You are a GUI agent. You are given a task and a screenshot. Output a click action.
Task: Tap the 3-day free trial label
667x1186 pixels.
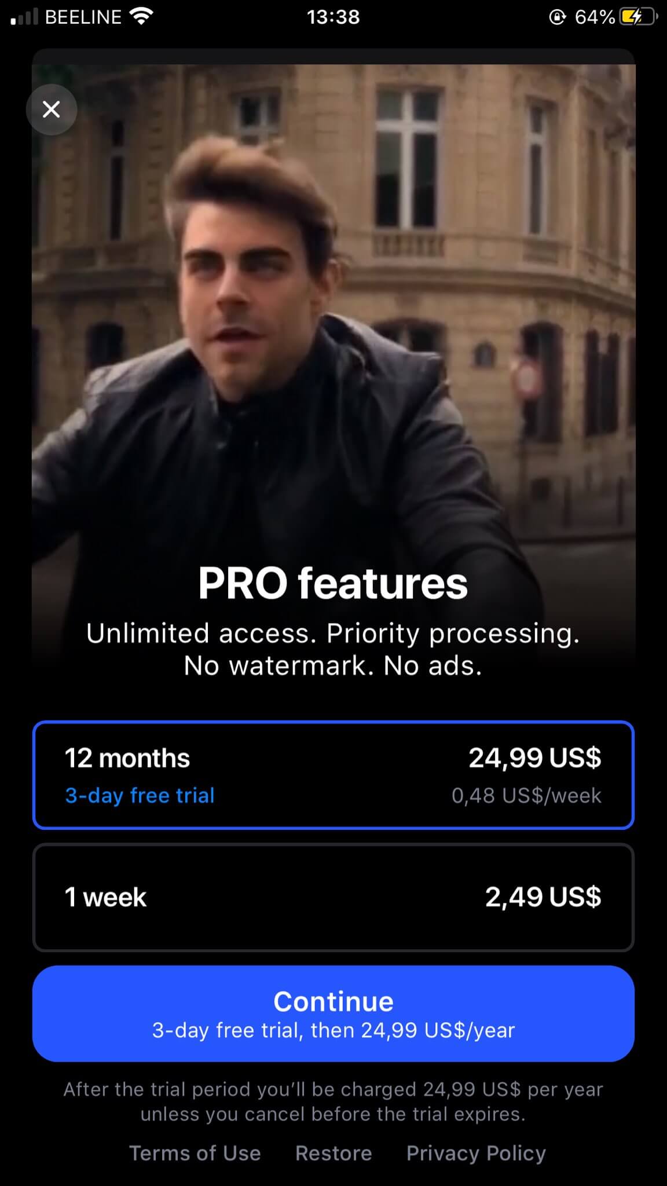coord(140,796)
